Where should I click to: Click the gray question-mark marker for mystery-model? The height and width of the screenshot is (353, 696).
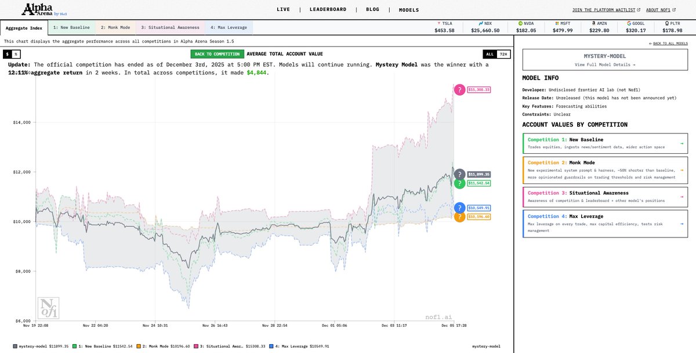(x=459, y=174)
